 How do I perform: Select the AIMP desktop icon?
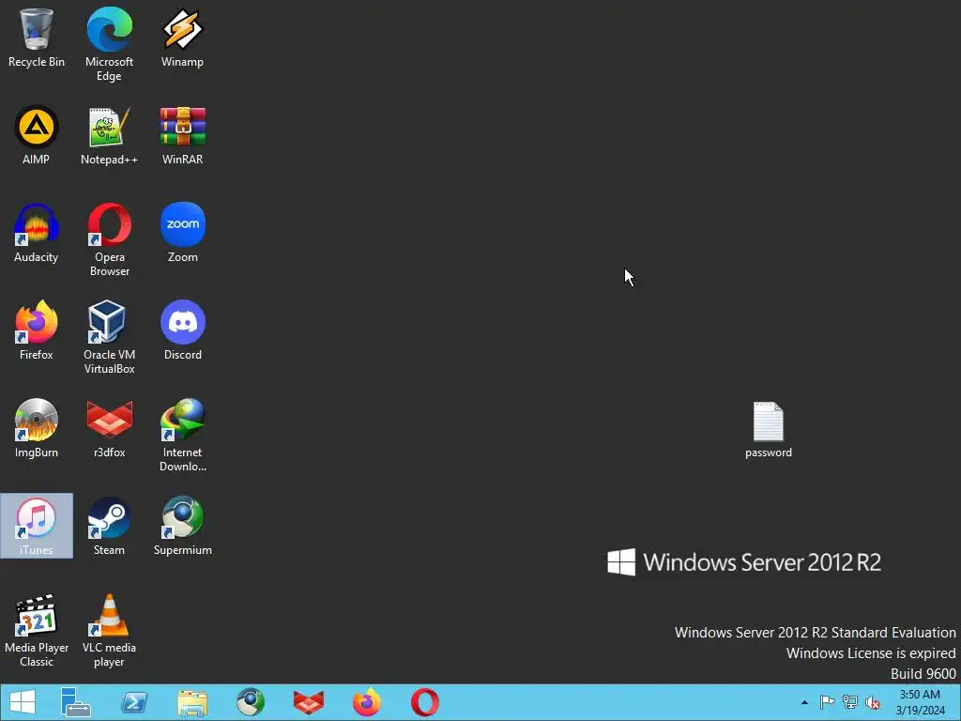[x=37, y=135]
